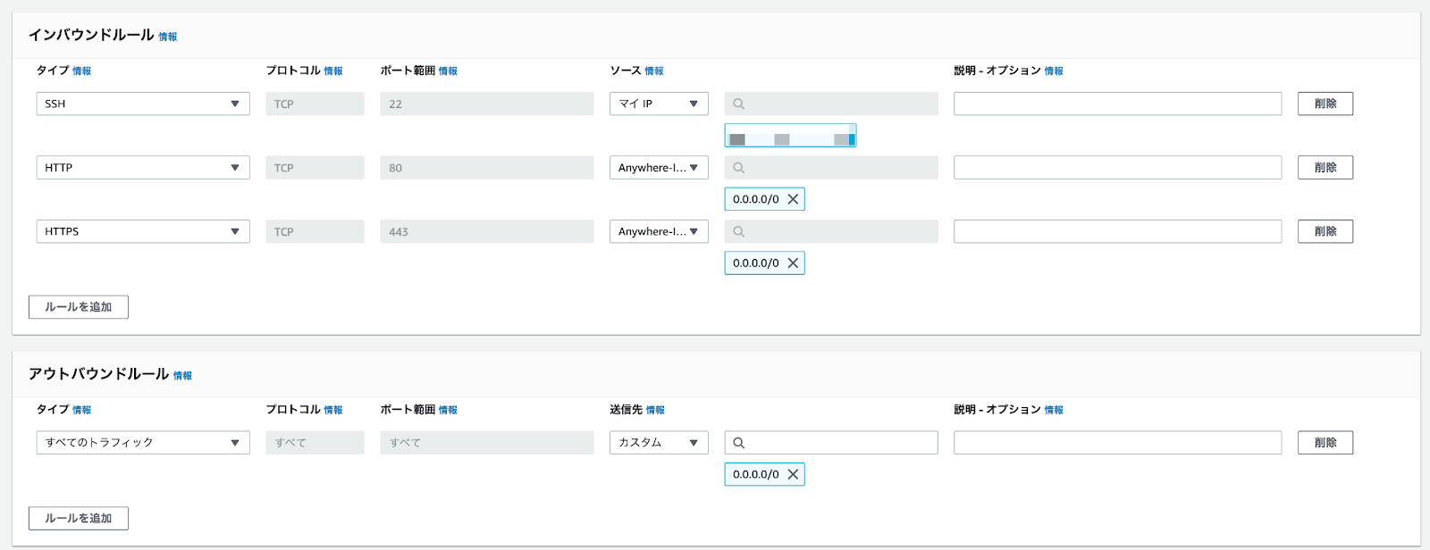1430x550 pixels.
Task: Open the HTTPS type dropdown
Action: pos(143,231)
